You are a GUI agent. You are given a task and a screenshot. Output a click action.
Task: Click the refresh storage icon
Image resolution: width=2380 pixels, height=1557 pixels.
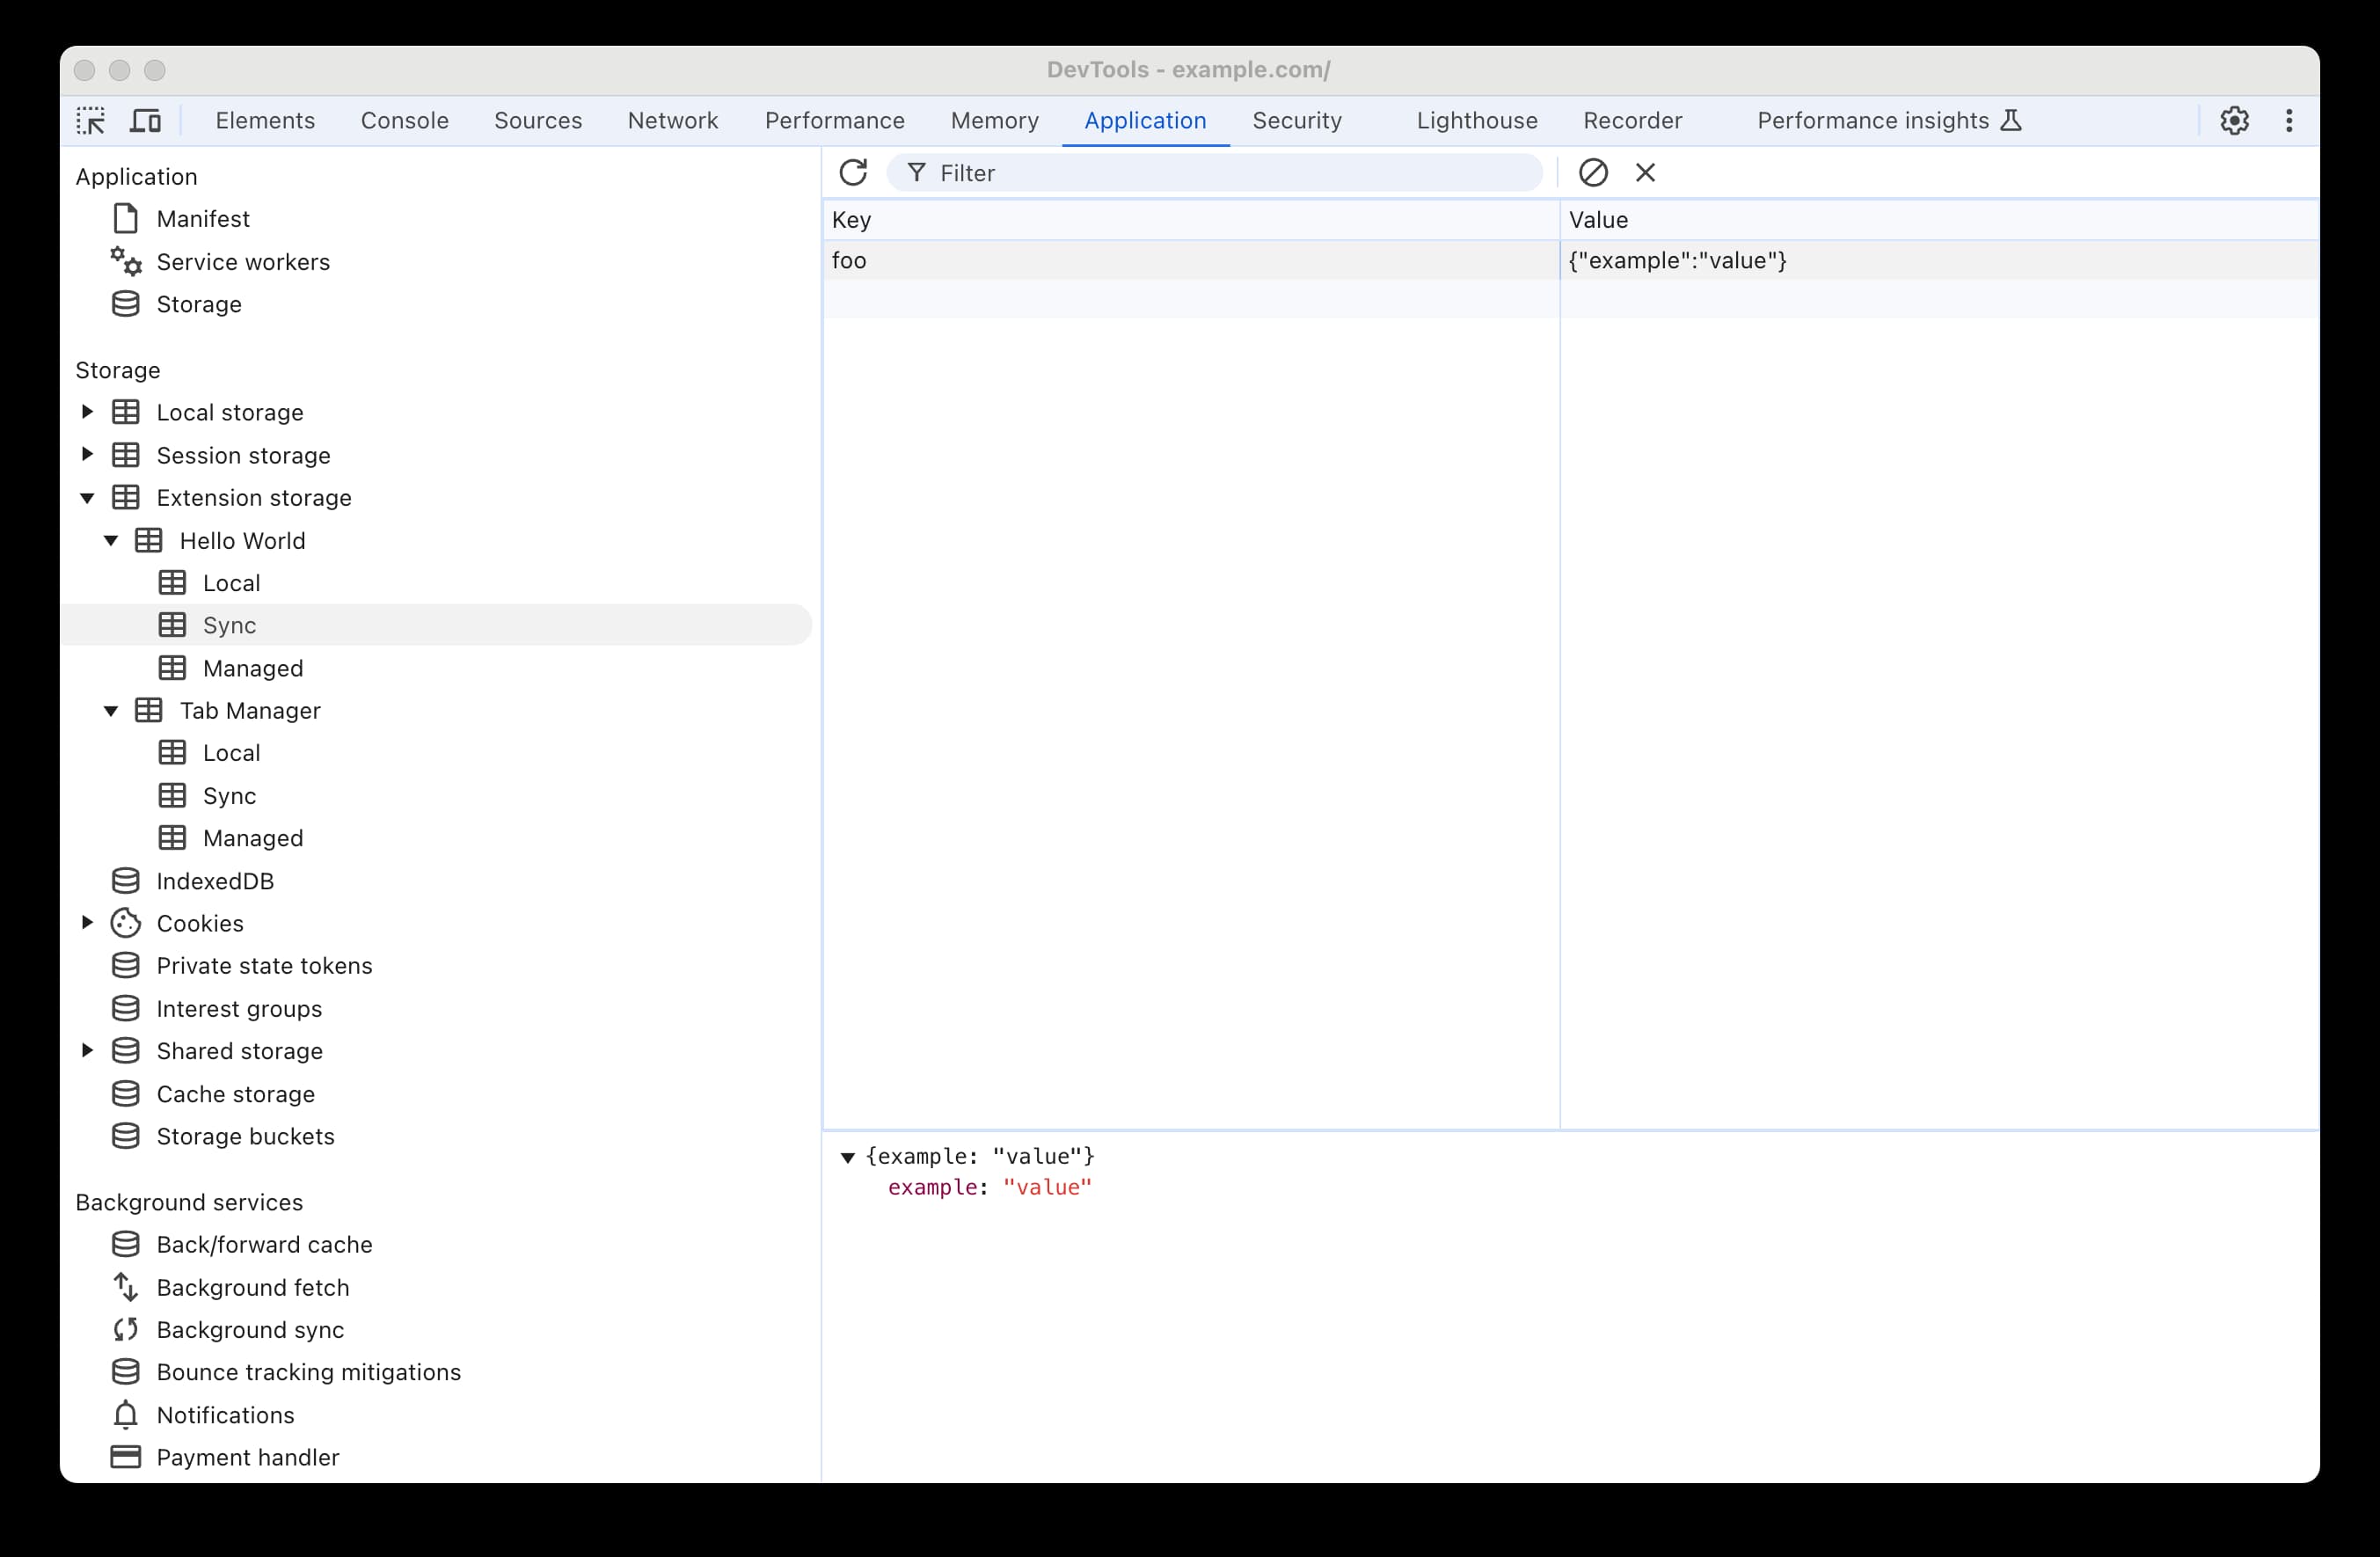pyautogui.click(x=853, y=172)
